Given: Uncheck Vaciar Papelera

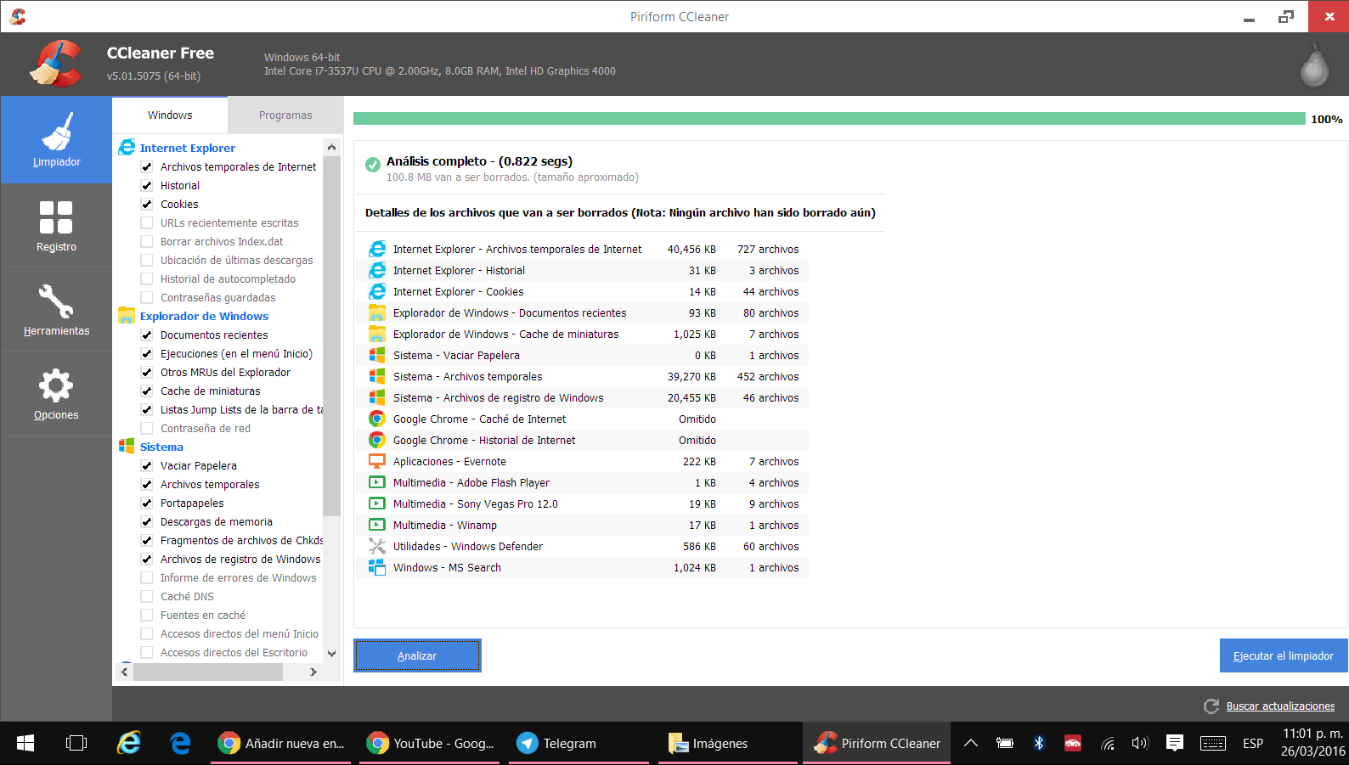Looking at the screenshot, I should [x=147, y=465].
